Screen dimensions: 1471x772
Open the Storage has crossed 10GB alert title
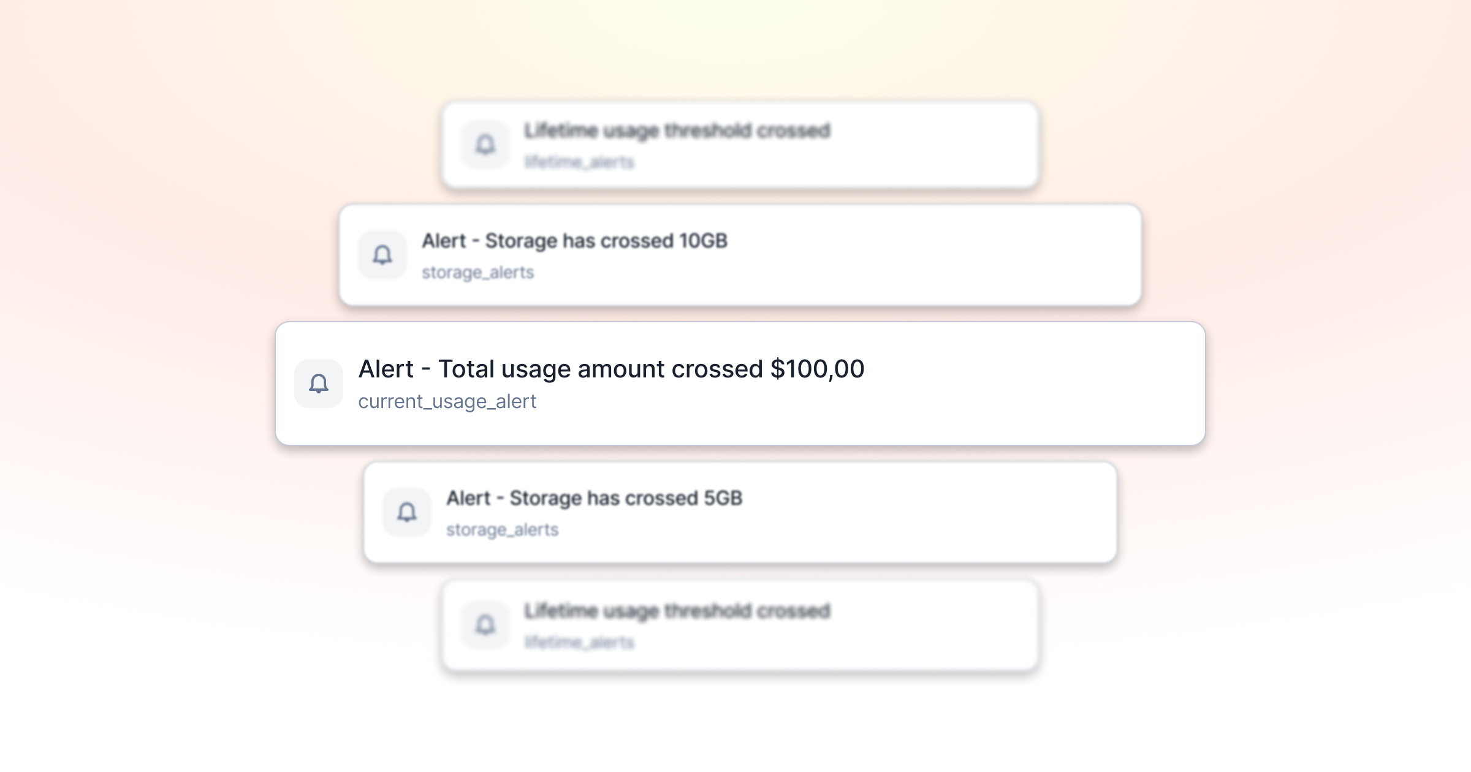(574, 241)
